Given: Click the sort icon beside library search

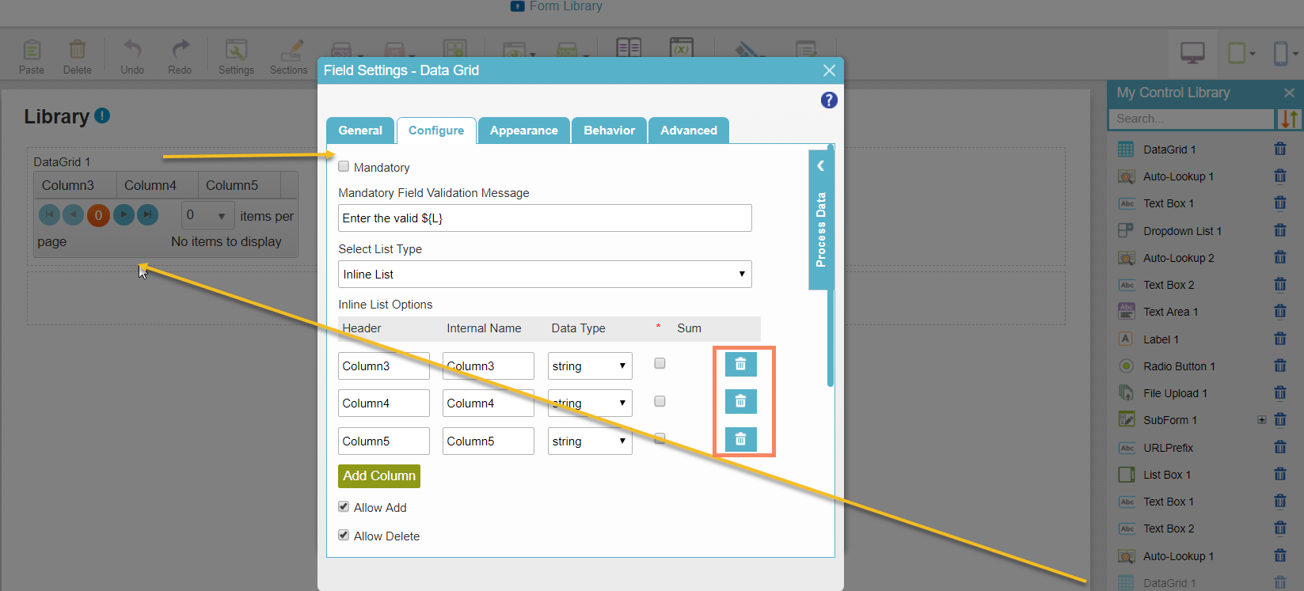Looking at the screenshot, I should click(x=1289, y=119).
